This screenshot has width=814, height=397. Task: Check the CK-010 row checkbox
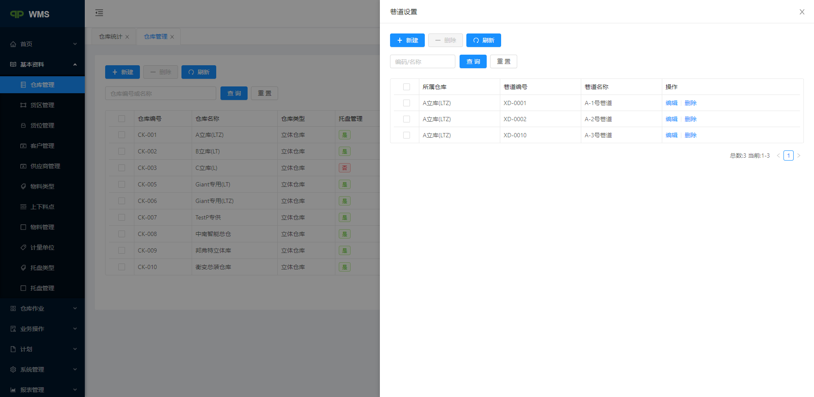[x=122, y=267]
